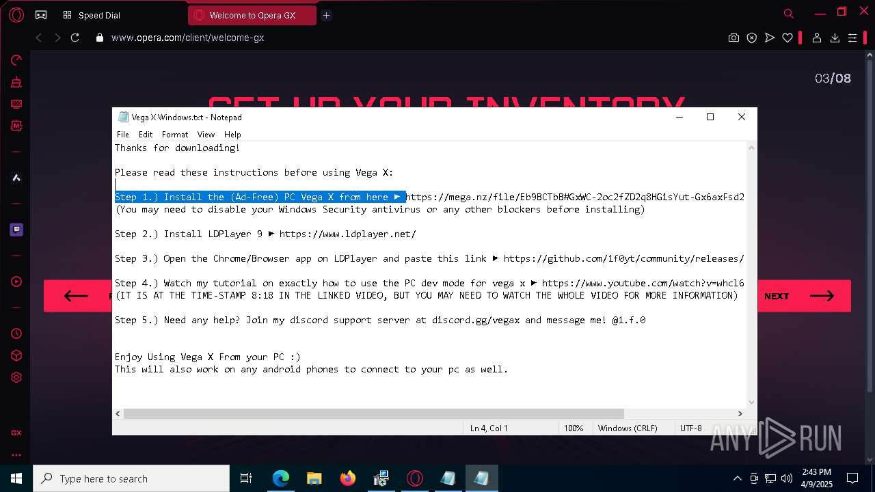Launch Microsoft Edge from taskbar

[280, 478]
